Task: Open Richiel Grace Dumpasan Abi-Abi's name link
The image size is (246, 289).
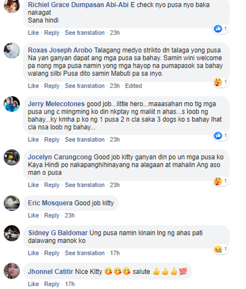Action: (x=78, y=5)
